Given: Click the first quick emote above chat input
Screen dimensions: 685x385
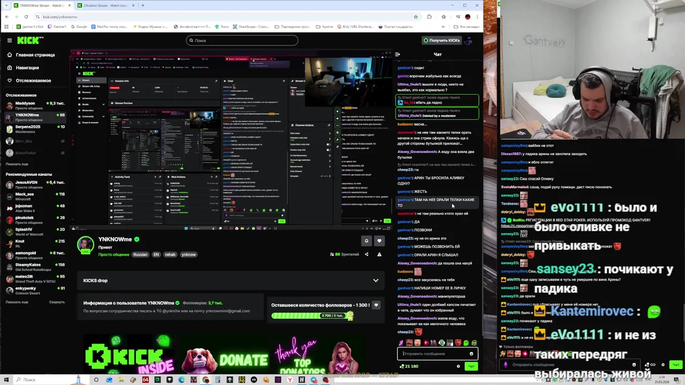Looking at the screenshot, I should tap(401, 343).
